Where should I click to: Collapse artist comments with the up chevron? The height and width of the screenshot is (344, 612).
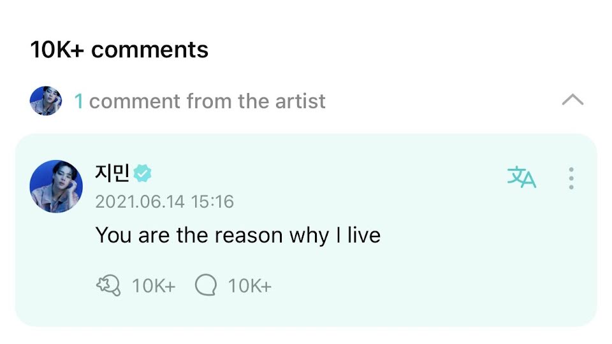tap(572, 100)
